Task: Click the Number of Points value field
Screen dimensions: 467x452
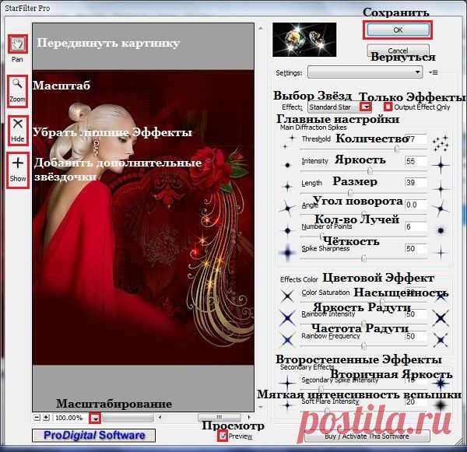Action: pyautogui.click(x=416, y=226)
